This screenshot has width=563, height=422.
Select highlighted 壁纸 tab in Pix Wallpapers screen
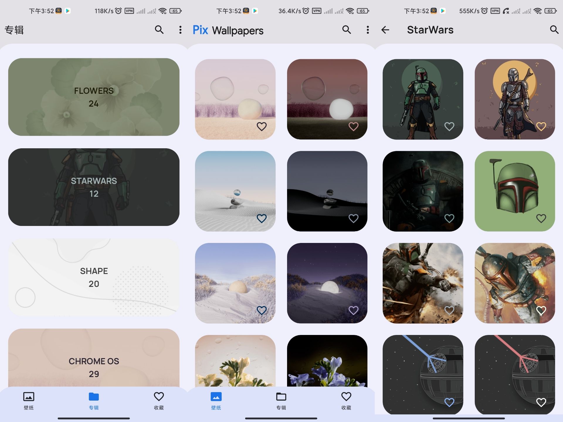tap(216, 401)
